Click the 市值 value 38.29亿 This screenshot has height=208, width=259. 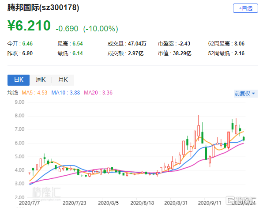pos(182,53)
